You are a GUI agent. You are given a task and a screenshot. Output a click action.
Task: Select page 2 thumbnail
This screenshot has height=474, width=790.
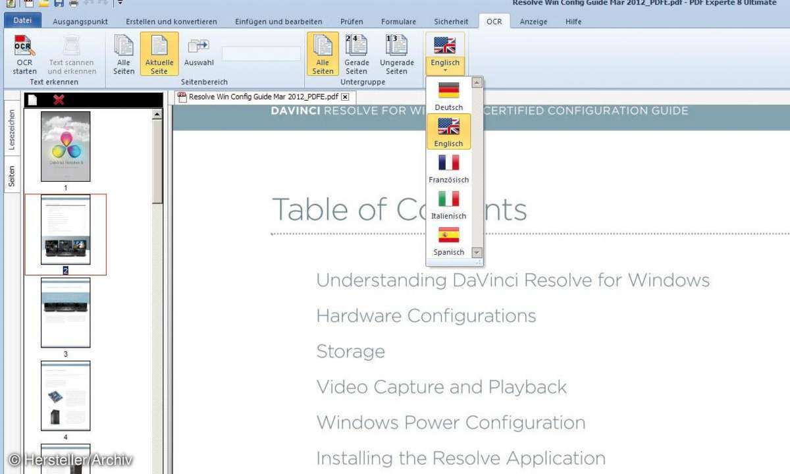(66, 230)
